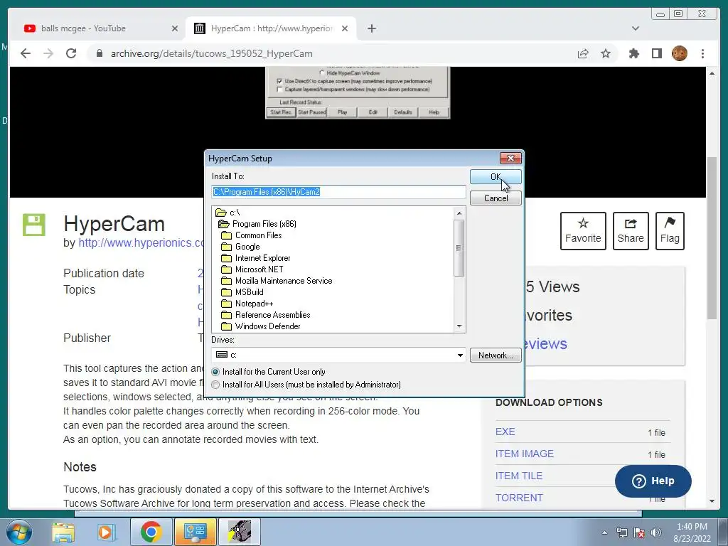This screenshot has height=546, width=728.
Task: Click the Flag button
Action: point(670,231)
